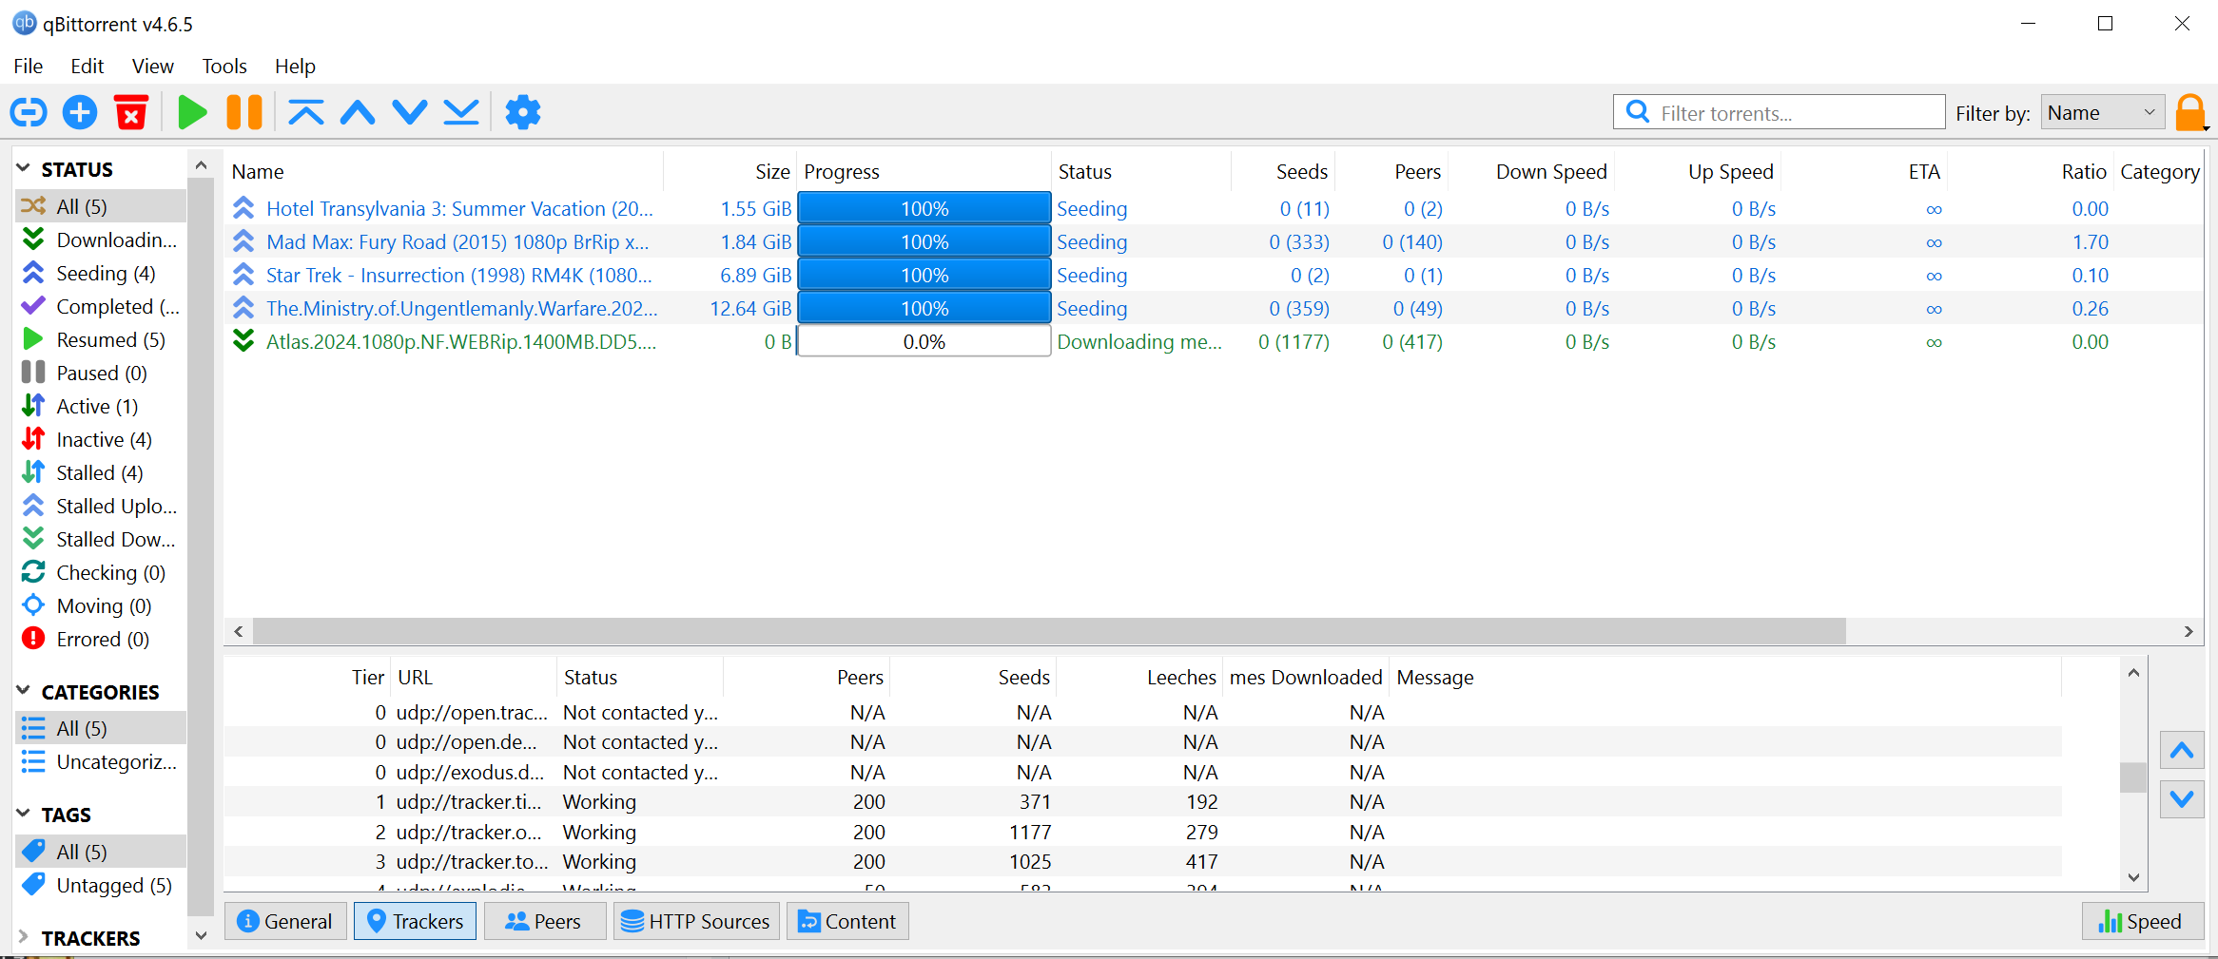This screenshot has height=959, width=2218.
Task: Collapse the STATUS section
Action: coord(24,168)
